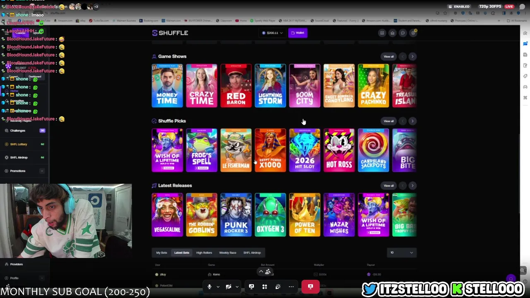Select the Boom City game tile
This screenshot has width=530, height=298.
(305, 86)
